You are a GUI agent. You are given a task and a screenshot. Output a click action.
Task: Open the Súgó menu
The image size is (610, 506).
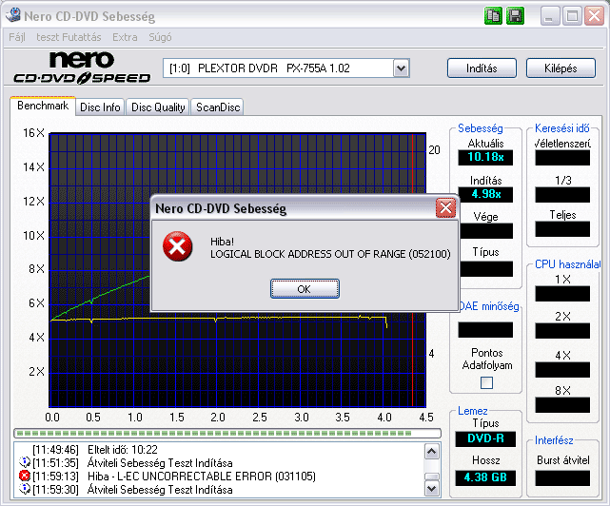(160, 37)
